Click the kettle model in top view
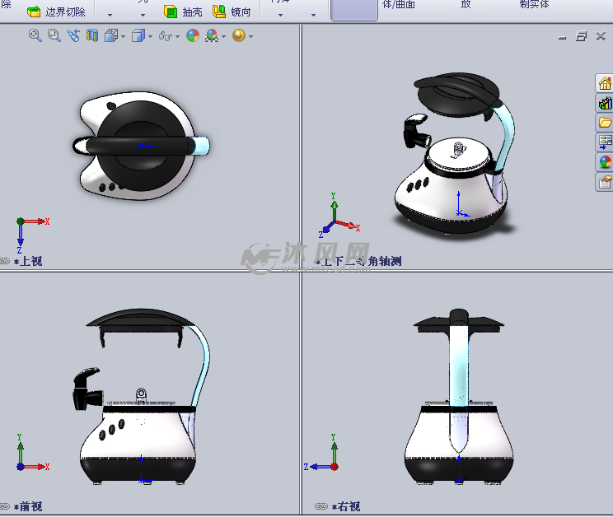This screenshot has width=613, height=517. point(141,146)
